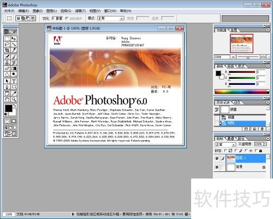
Task: Select the Rectangle shape tool
Action: tap(14, 87)
